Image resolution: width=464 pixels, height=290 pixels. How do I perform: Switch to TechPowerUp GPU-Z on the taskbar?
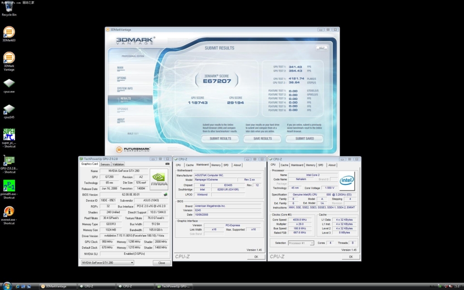(174, 286)
